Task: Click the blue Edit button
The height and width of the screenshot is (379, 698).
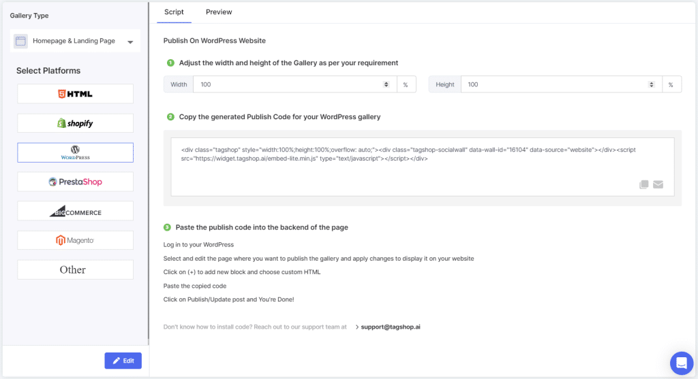Action: pyautogui.click(x=123, y=361)
